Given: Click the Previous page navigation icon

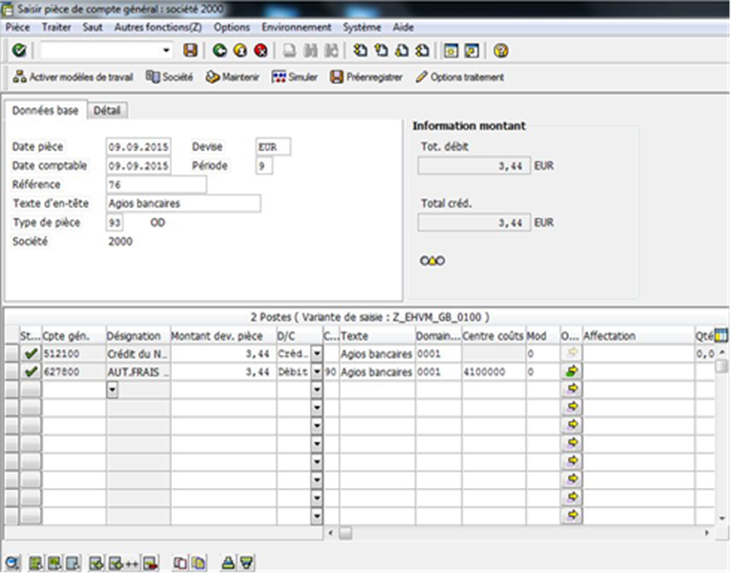Looking at the screenshot, I should point(381,50).
